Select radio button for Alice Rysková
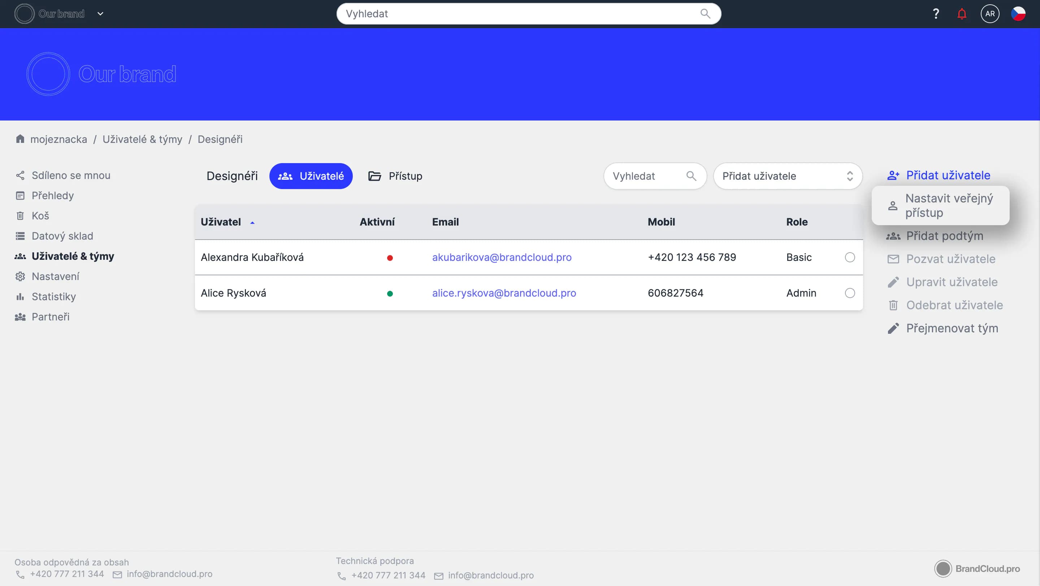Viewport: 1040px width, 586px height. pyautogui.click(x=849, y=293)
